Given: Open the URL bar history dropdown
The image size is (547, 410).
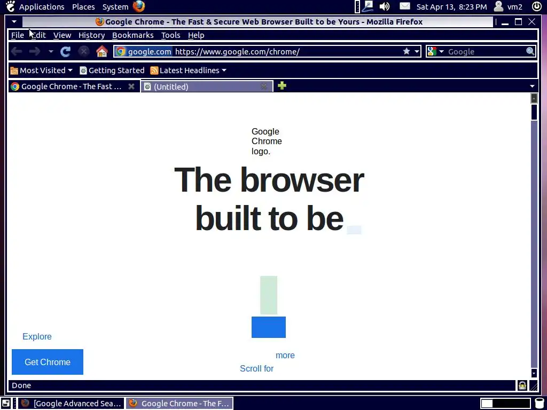Looking at the screenshot, I should (x=417, y=52).
